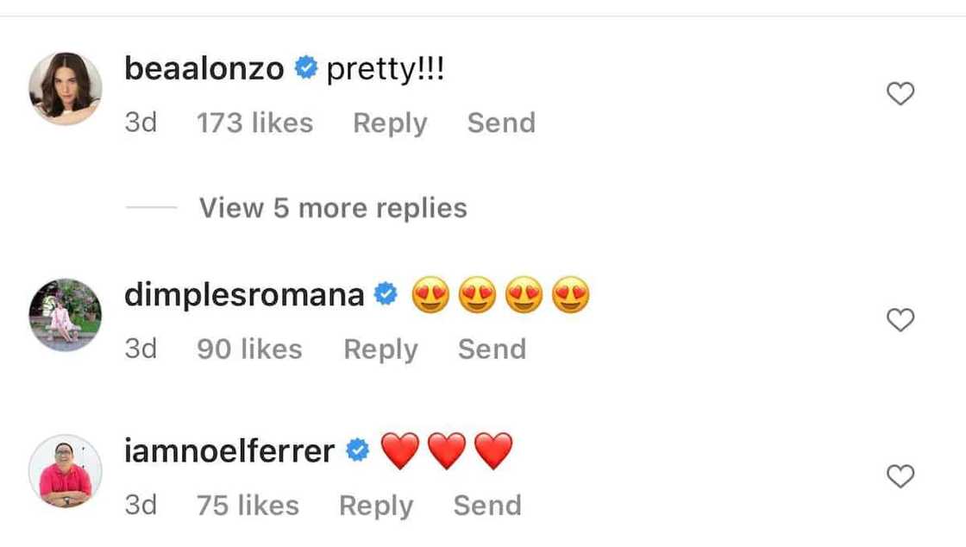The height and width of the screenshot is (547, 966).
Task: Click the verified badge next to beaalonzo
Action: (305, 69)
